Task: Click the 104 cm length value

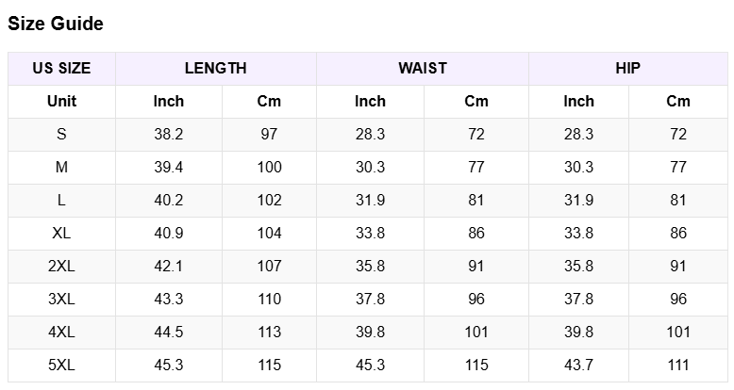Action: click(269, 233)
